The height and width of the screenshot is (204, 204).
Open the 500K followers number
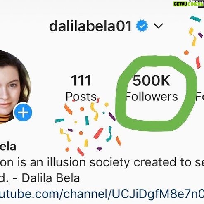click(x=152, y=81)
